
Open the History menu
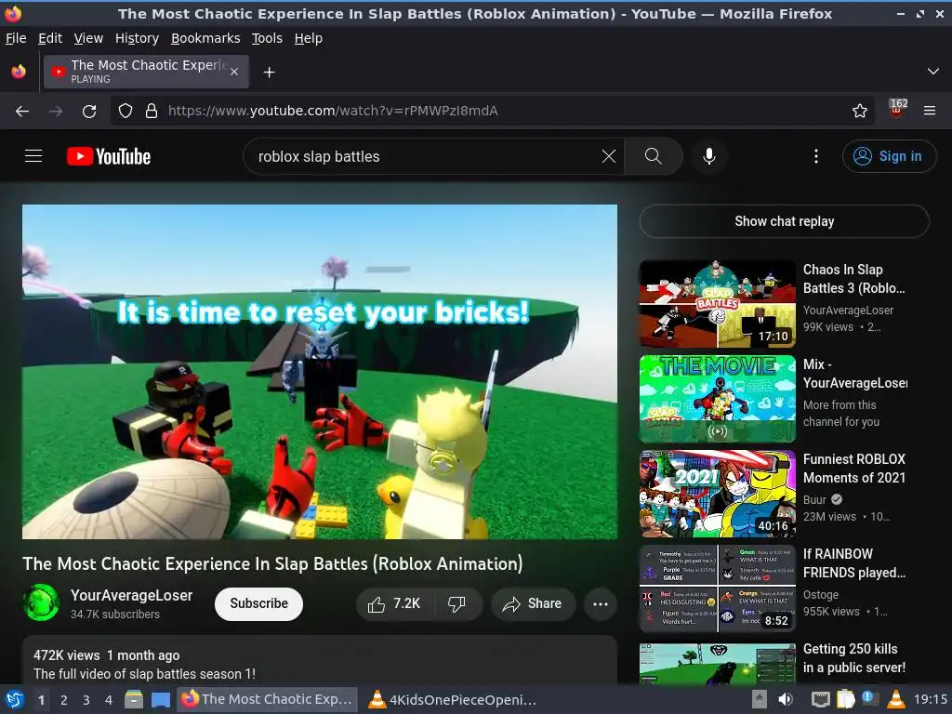[137, 38]
